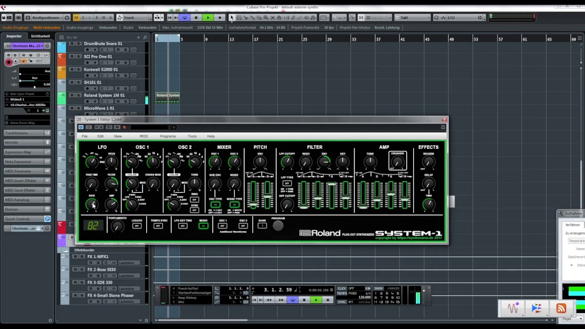The width and height of the screenshot is (585, 329).
Task: Click the round PROGRAM button
Action: (278, 225)
